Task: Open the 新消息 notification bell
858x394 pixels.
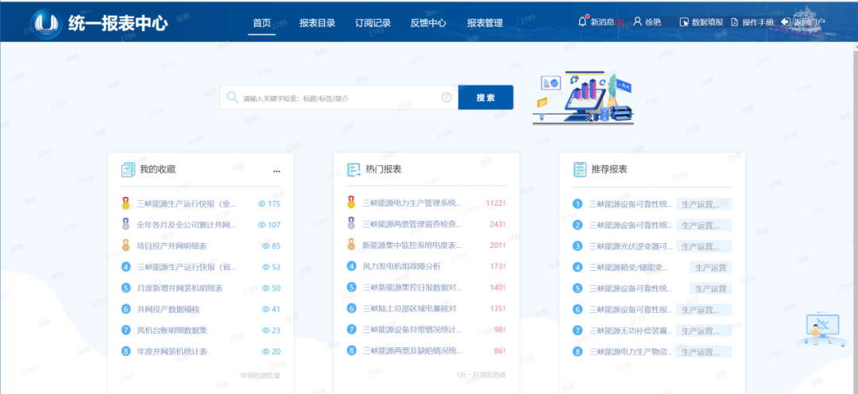Action: point(582,21)
